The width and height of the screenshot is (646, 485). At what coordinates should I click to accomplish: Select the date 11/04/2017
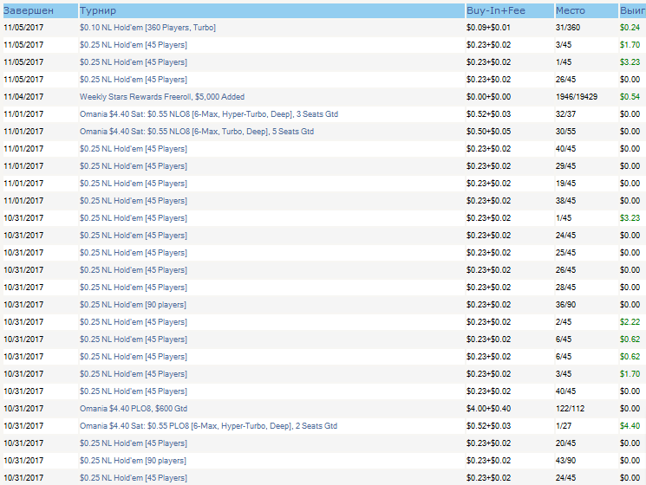point(23,97)
